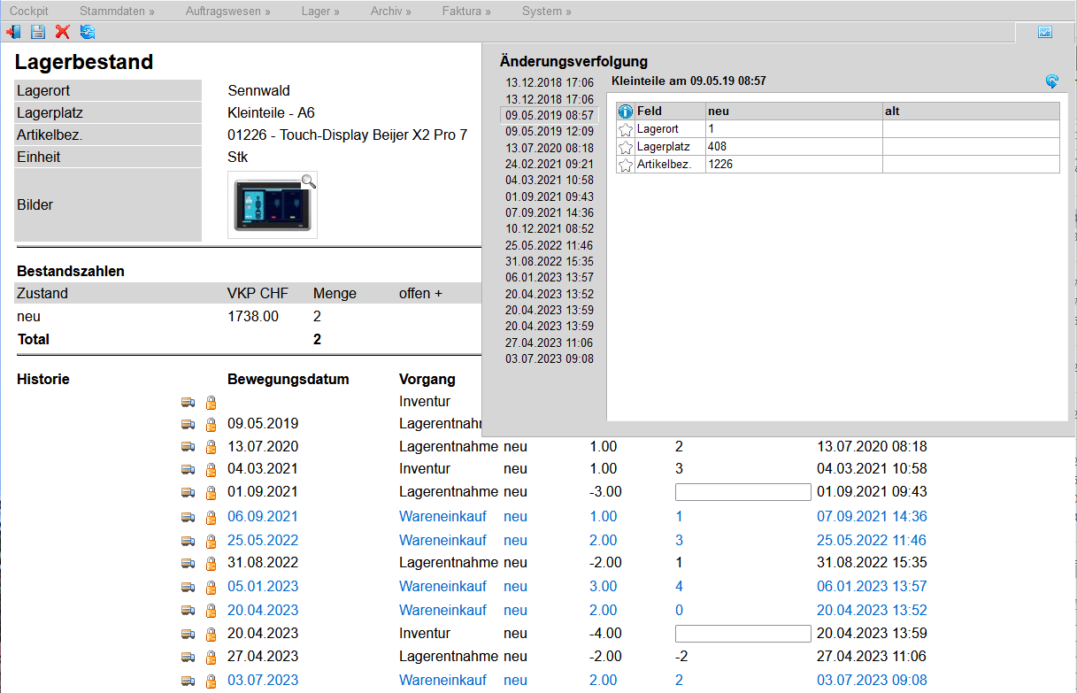Click the save diskette icon in toolbar
The width and height of the screenshot is (1077, 693).
click(x=38, y=32)
